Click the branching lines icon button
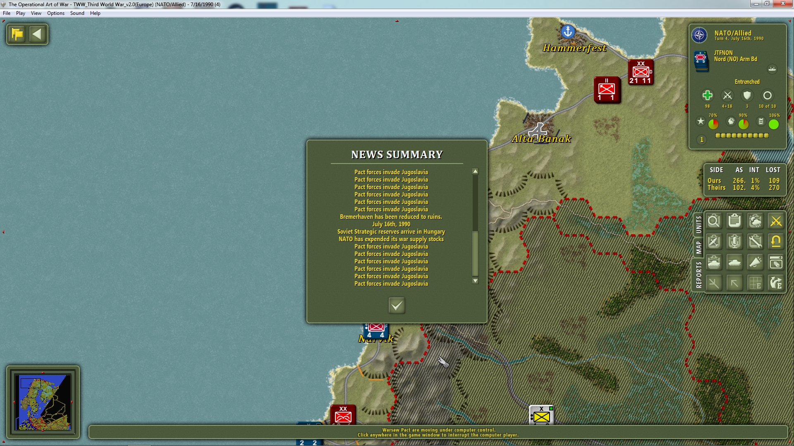794x446 pixels. (x=714, y=283)
